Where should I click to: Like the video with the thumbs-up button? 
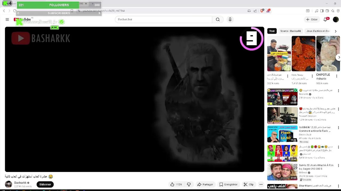tap(176, 184)
